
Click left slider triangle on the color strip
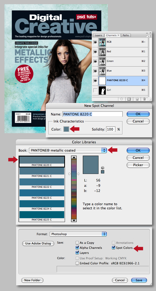pos(70,174)
